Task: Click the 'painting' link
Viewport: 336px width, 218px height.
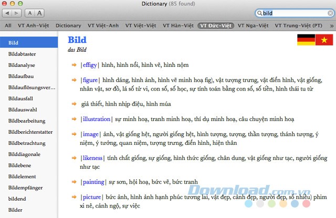Action: [x=92, y=182]
